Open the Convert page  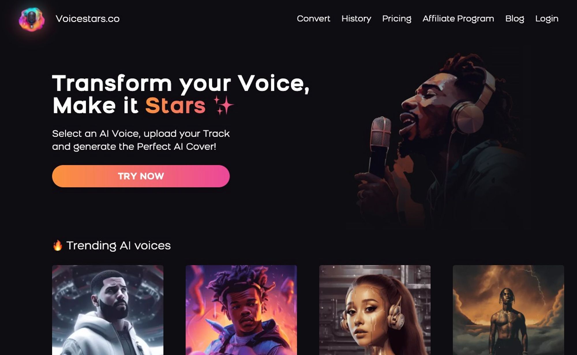point(313,19)
